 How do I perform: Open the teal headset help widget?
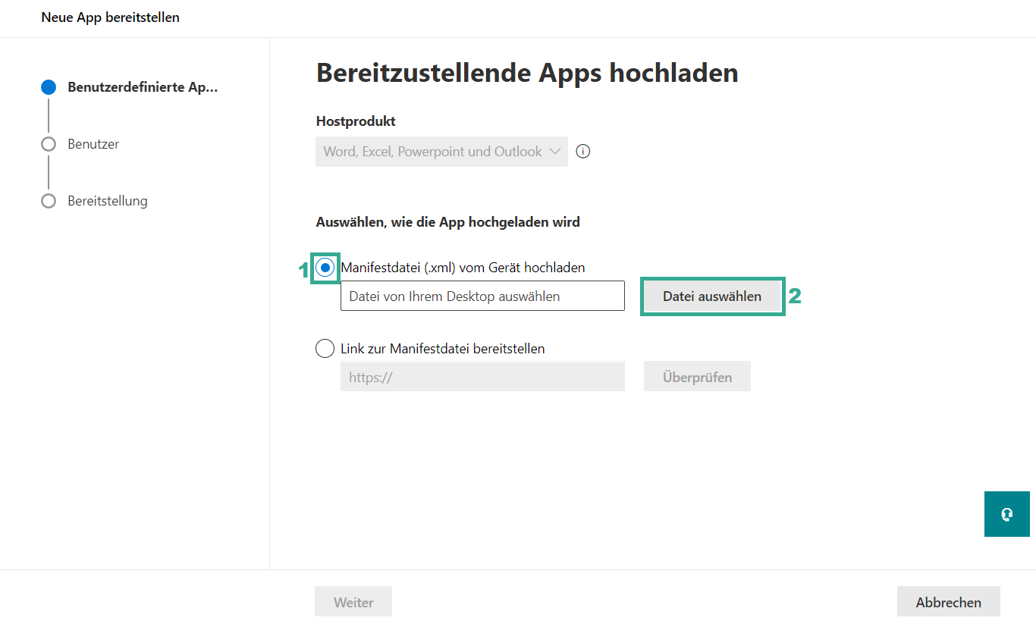pyautogui.click(x=1006, y=514)
